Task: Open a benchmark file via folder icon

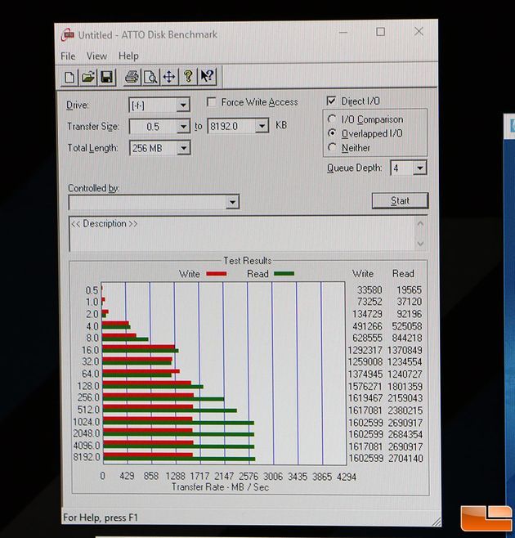Action: pos(88,77)
